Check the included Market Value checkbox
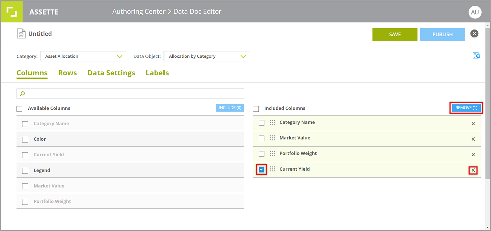This screenshot has width=491, height=231. [261, 138]
